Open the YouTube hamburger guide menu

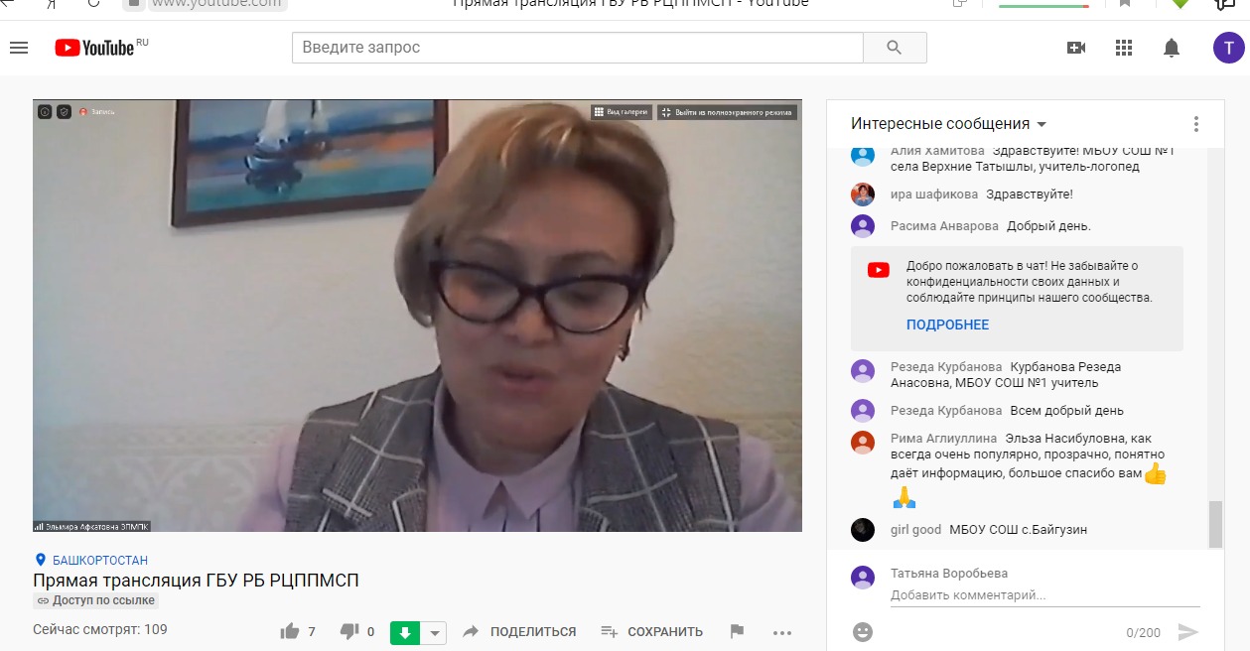click(18, 48)
